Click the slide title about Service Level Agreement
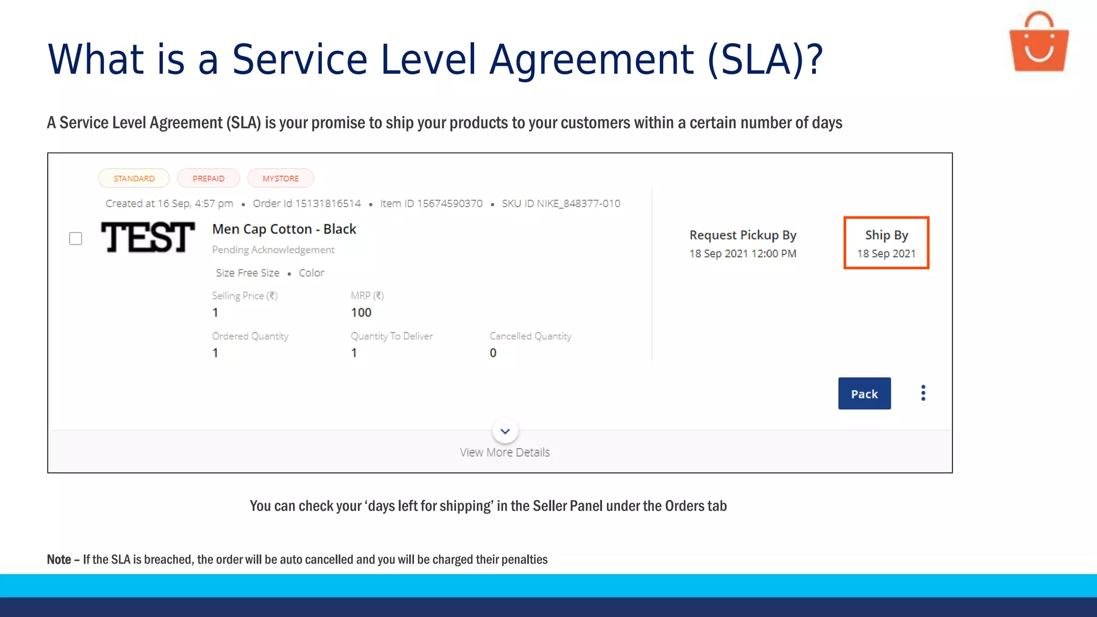The image size is (1097, 617). coord(435,59)
